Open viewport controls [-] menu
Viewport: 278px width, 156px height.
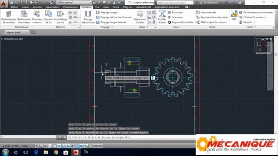[3, 39]
